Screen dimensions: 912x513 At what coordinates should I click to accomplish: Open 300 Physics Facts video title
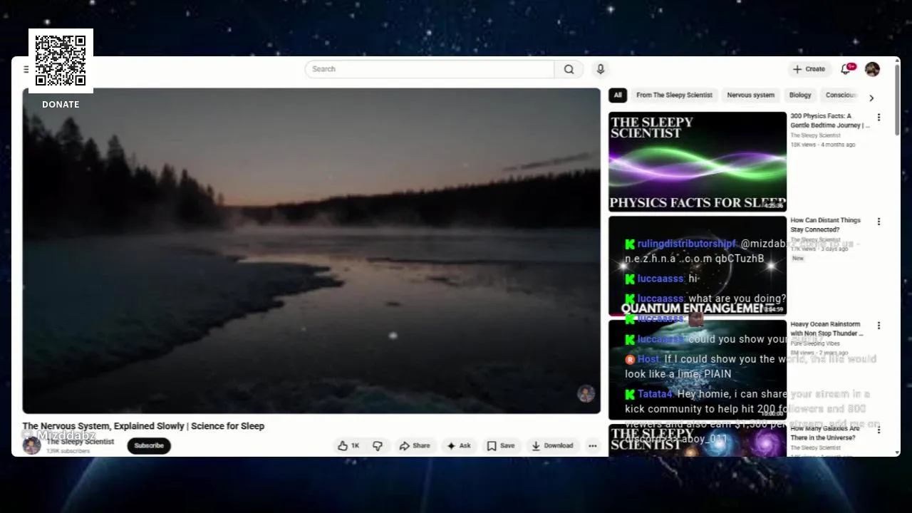point(830,120)
